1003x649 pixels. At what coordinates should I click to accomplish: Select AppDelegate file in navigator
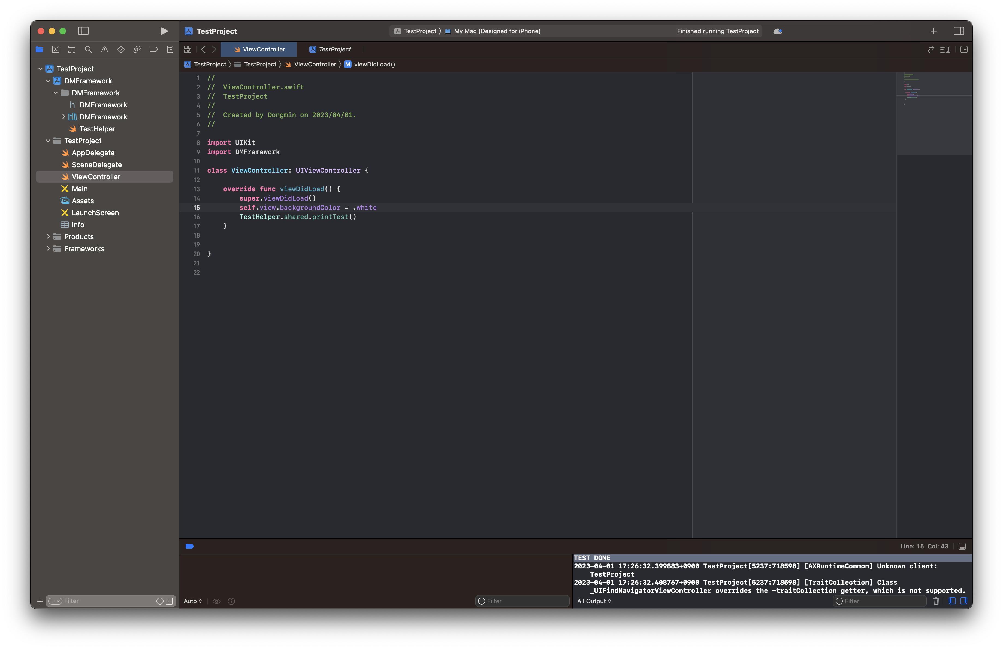93,153
